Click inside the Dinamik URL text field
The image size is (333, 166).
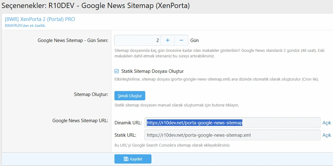pyautogui.click(x=277, y=123)
